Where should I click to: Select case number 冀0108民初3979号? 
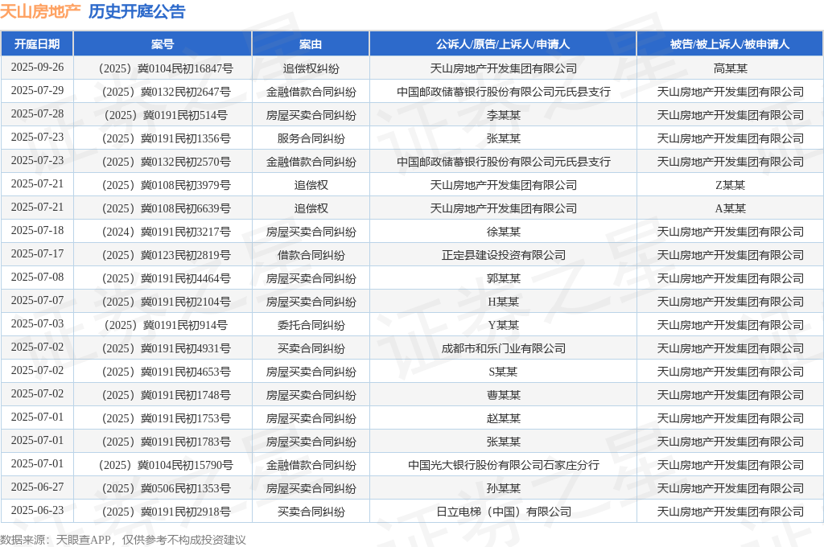166,185
